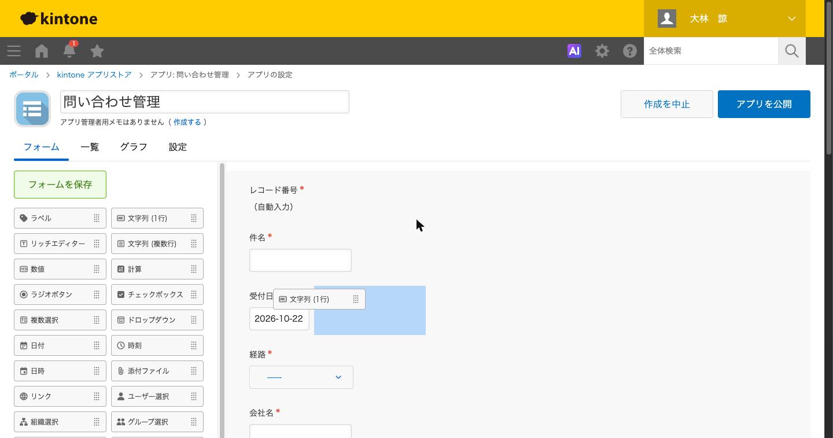This screenshot has height=438, width=833.
Task: Click the 件名 text input field
Action: tap(300, 260)
